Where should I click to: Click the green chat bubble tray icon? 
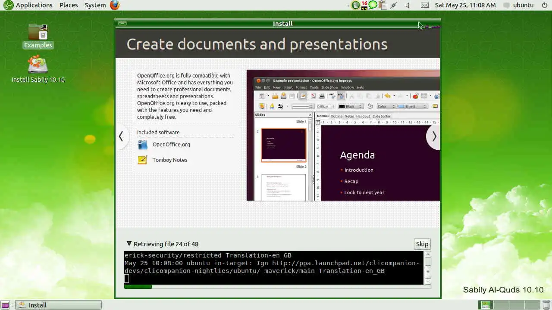point(373,5)
